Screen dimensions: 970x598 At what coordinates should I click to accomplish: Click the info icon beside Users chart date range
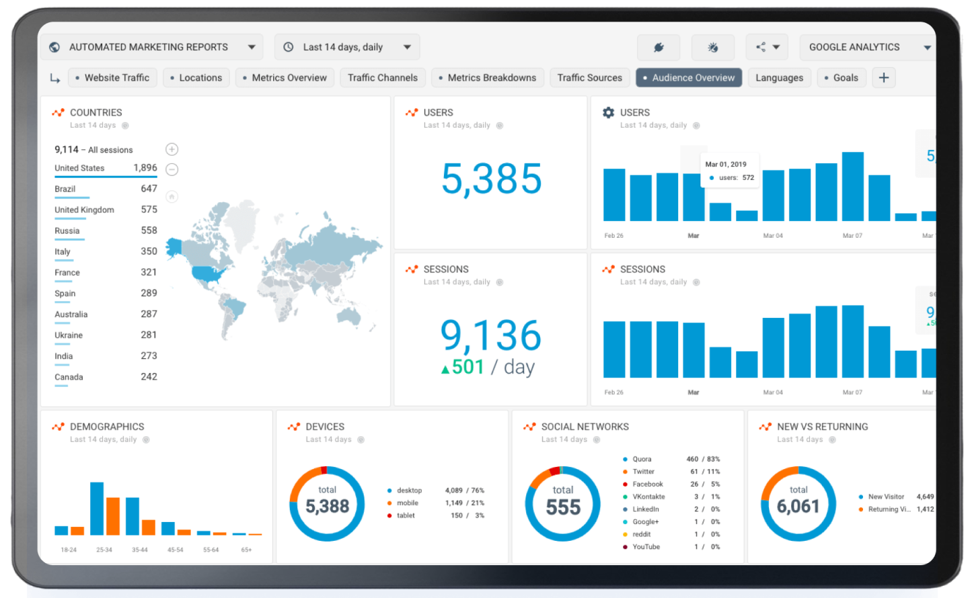click(x=696, y=126)
